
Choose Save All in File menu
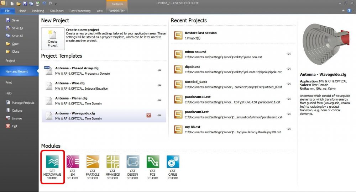(x=14, y=36)
